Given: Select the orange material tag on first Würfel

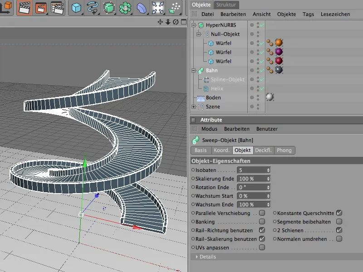Looking at the screenshot, I should tap(279, 43).
